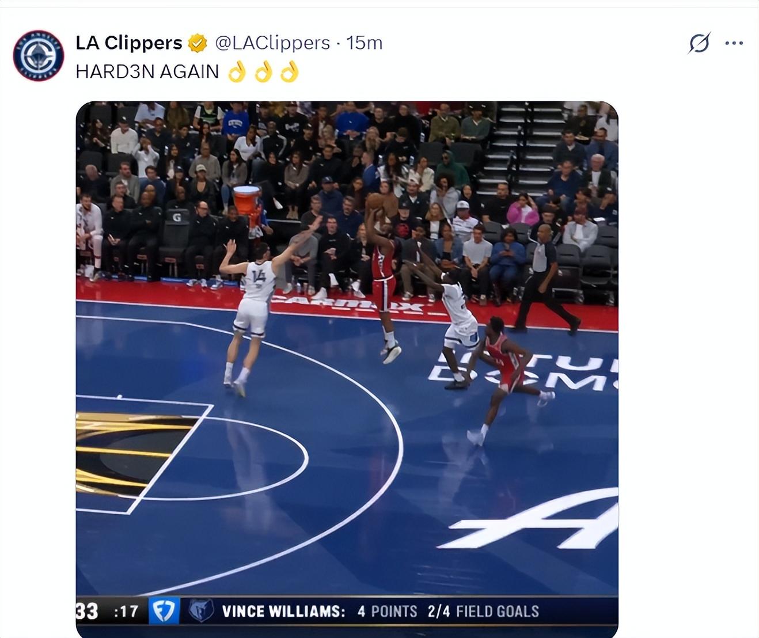Click the LA Clippers display name
The height and width of the screenshot is (638, 759).
click(129, 43)
